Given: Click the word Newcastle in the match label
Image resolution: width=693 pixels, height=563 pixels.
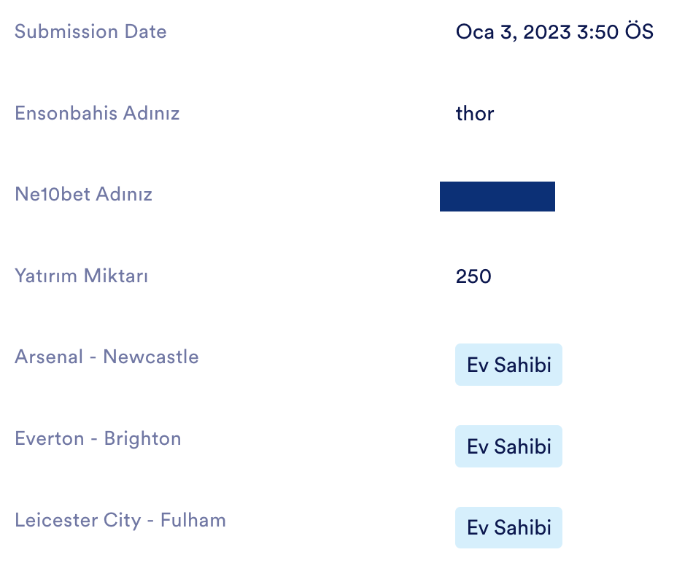Looking at the screenshot, I should [x=151, y=357].
